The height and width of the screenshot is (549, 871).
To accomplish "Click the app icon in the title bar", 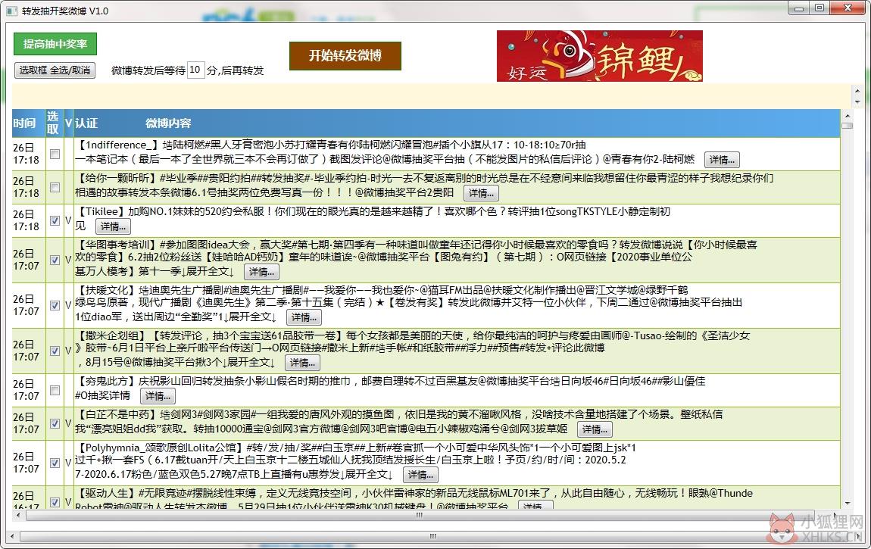I will tap(12, 11).
